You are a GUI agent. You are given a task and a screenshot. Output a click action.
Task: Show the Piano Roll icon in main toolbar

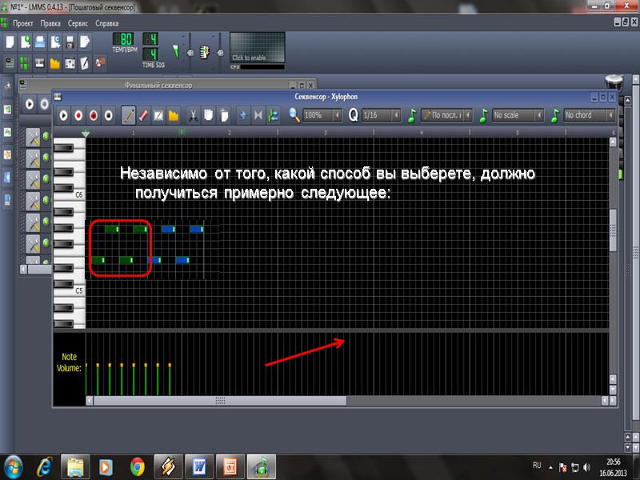(40, 63)
